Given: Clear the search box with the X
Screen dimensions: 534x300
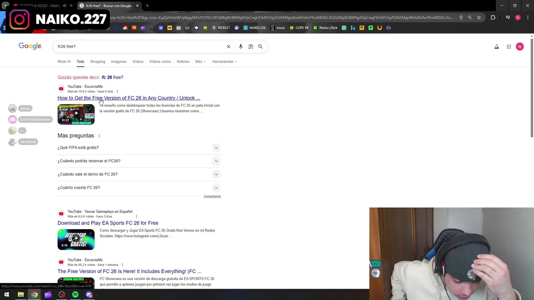Looking at the screenshot, I should (229, 46).
